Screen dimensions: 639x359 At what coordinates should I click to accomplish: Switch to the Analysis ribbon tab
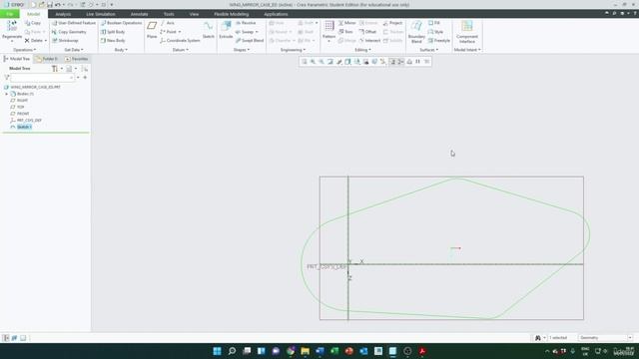tap(63, 14)
